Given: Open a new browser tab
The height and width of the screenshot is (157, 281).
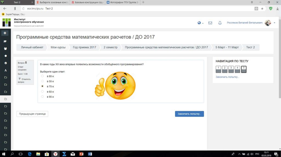Looking at the screenshot, I should [143, 2].
